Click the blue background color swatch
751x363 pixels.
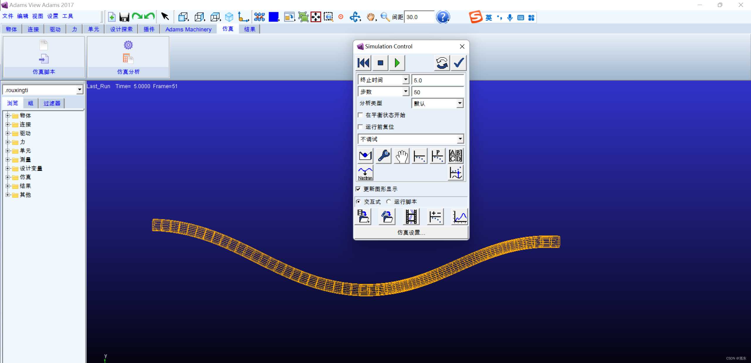coord(273,17)
